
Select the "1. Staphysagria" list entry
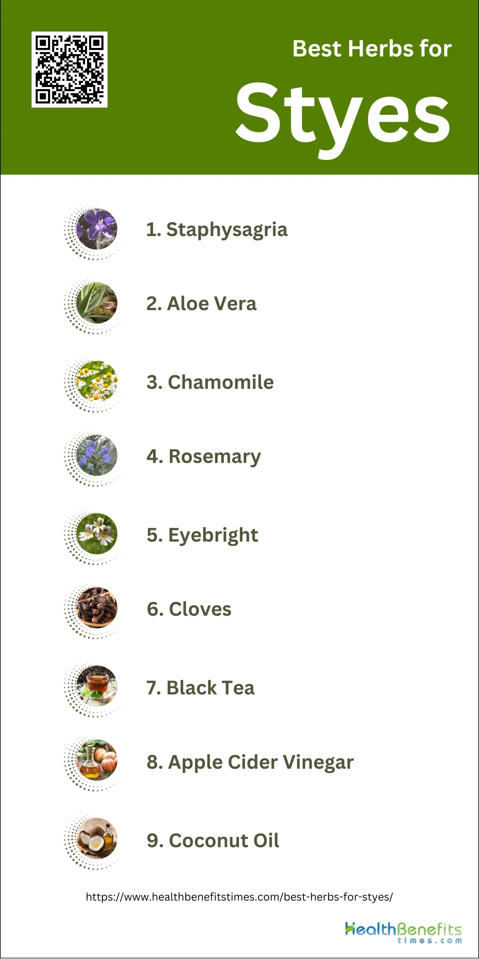tap(217, 229)
